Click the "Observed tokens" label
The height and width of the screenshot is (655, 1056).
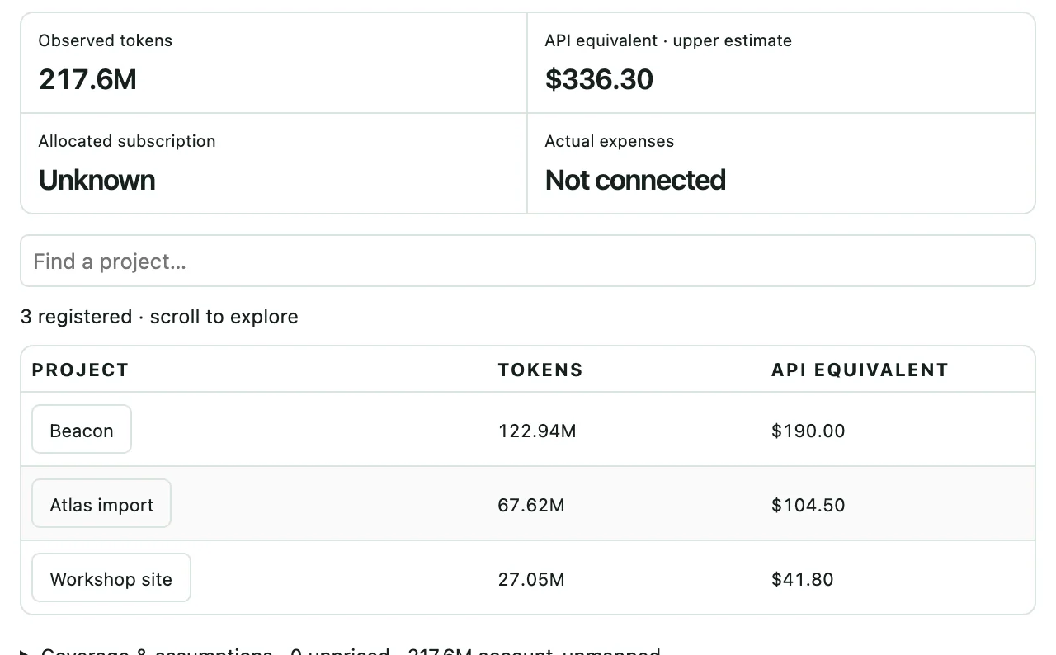tap(106, 40)
